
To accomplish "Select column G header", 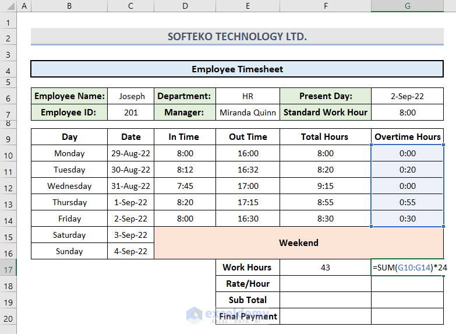I will click(x=408, y=6).
